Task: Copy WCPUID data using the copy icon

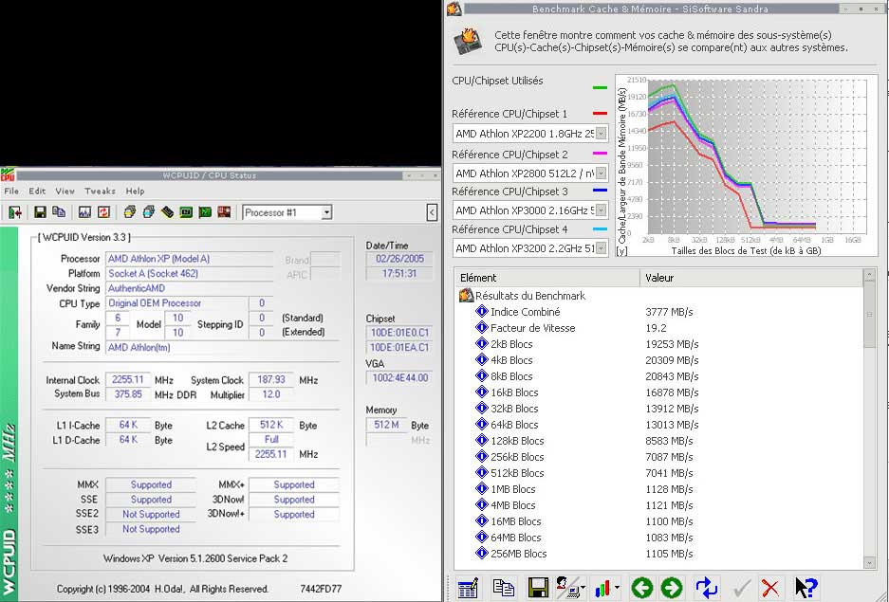Action: tap(59, 212)
